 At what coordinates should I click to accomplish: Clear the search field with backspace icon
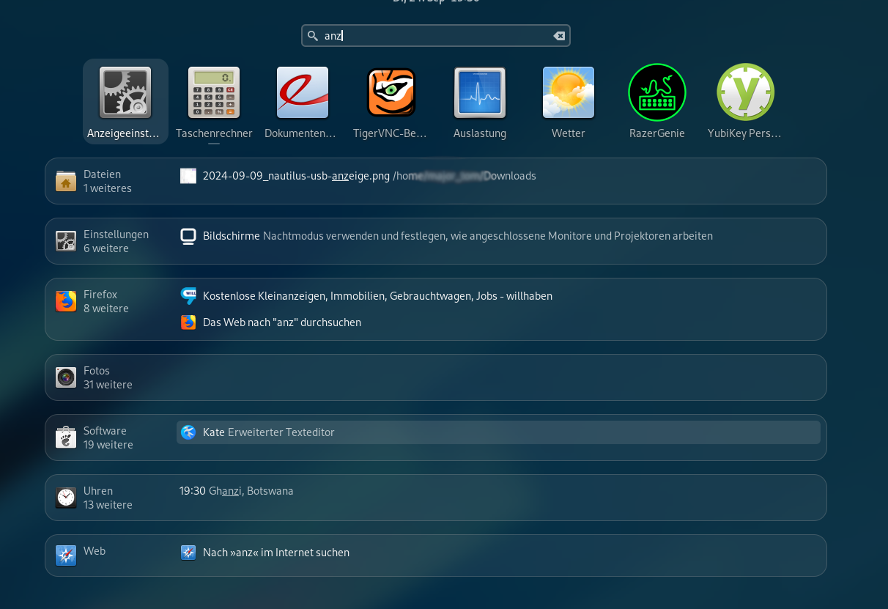pyautogui.click(x=559, y=36)
